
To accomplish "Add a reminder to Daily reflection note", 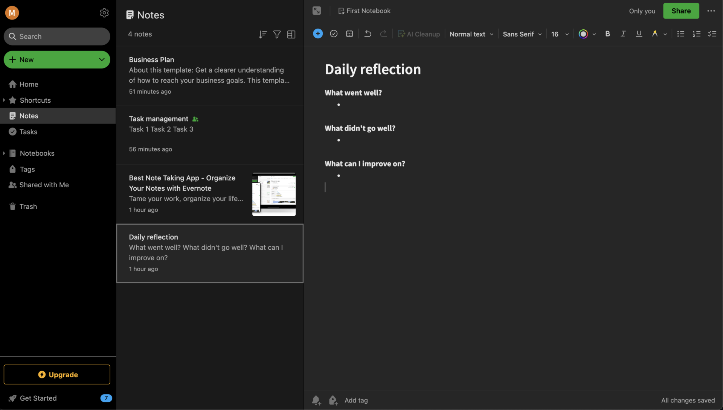I will coord(316,400).
